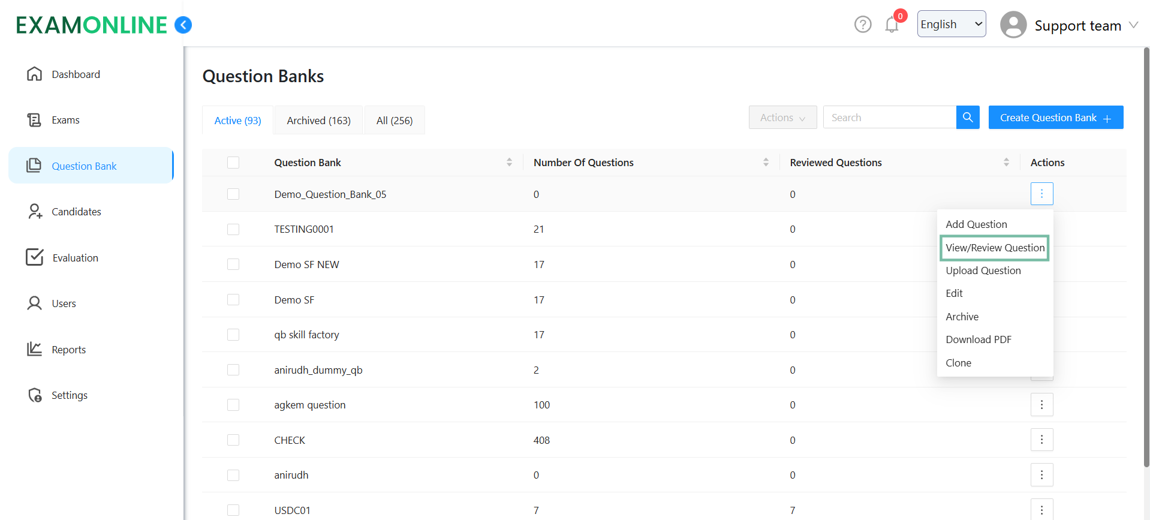Viewport: 1150px width, 520px height.
Task: Click into the Search input field
Action: [890, 118]
